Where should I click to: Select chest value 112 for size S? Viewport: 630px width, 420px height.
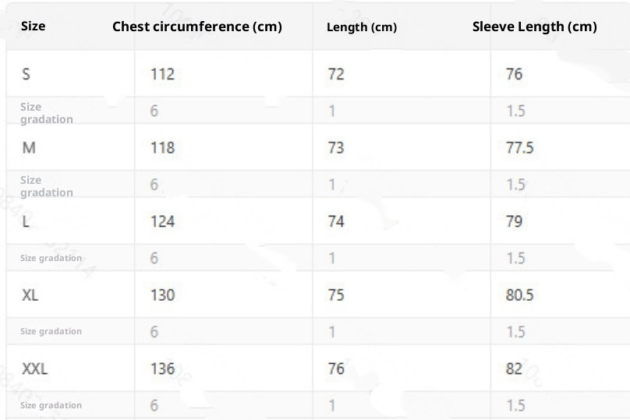pos(162,74)
